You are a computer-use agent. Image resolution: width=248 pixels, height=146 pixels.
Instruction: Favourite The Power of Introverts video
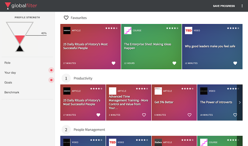tap(235, 115)
